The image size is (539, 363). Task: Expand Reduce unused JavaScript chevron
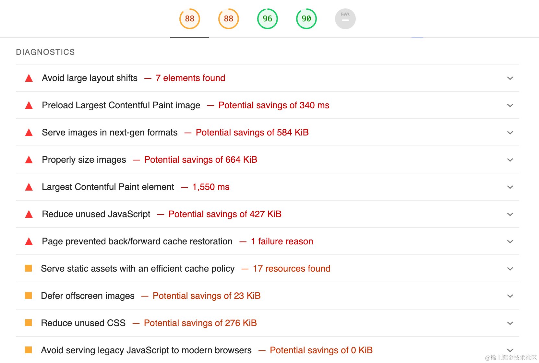tap(510, 214)
